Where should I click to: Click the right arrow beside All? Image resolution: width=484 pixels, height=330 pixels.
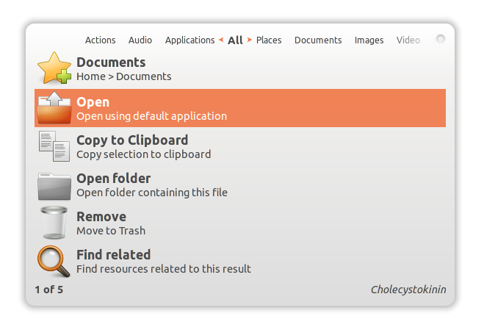pyautogui.click(x=250, y=40)
